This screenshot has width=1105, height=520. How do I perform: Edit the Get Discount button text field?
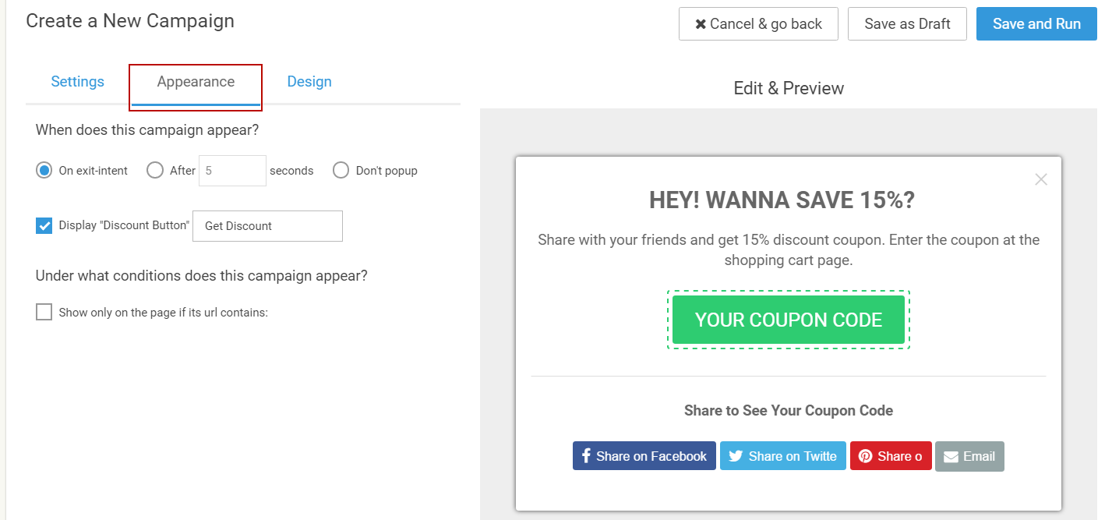[x=267, y=226]
